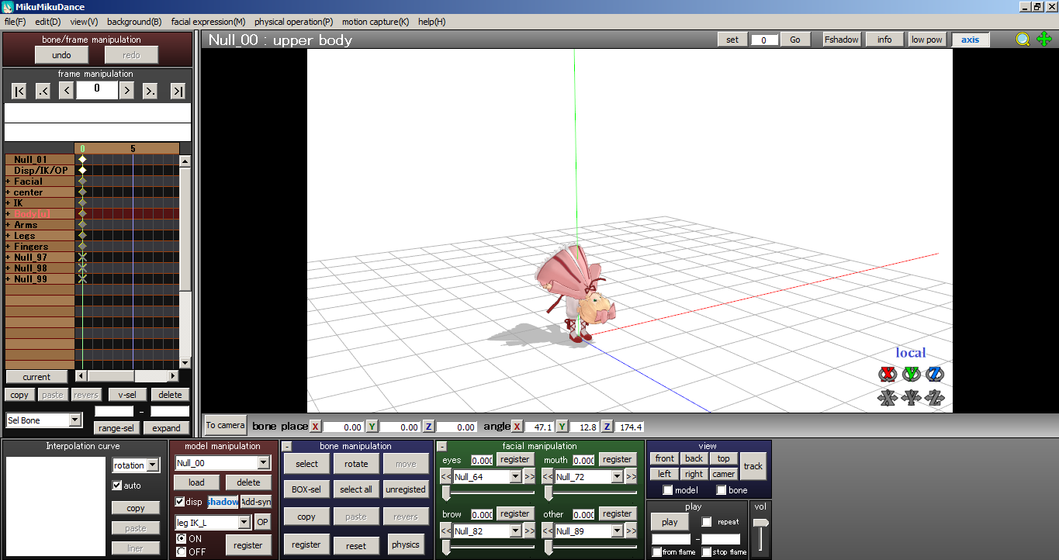Select the Null_97 keyframe marker at frame 0

point(82,257)
